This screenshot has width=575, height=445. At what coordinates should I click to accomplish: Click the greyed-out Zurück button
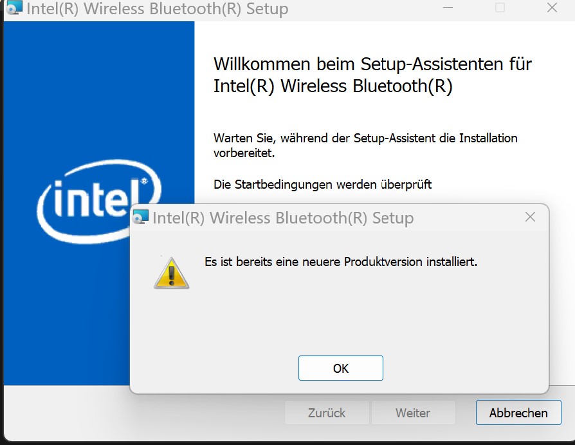(326, 413)
